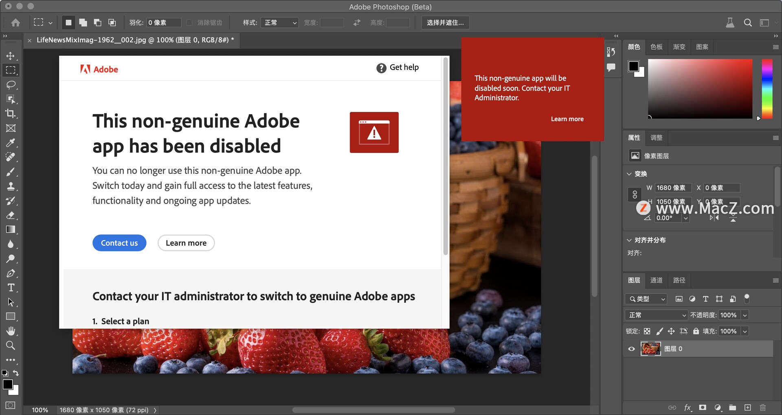The height and width of the screenshot is (415, 782).
Task: Select the Eyedropper tool
Action: tap(11, 142)
